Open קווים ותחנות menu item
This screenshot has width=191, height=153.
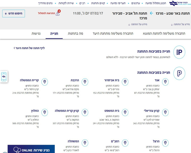tap(98, 3)
